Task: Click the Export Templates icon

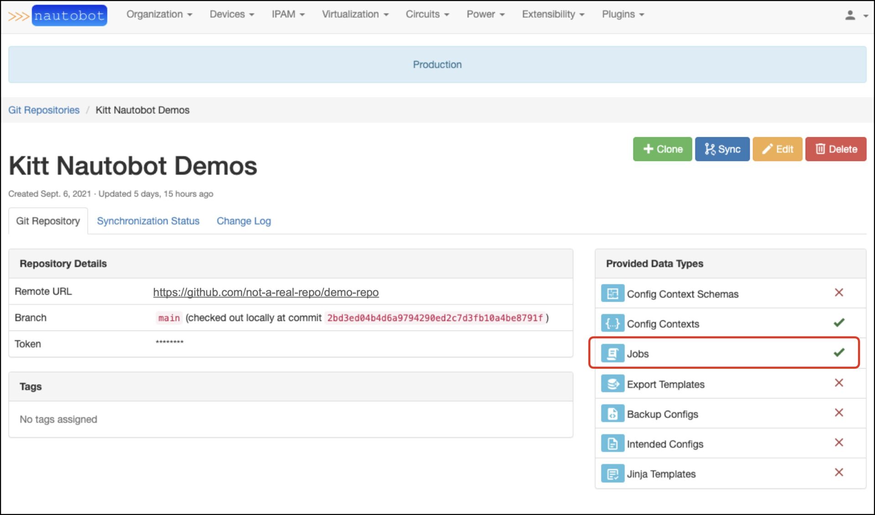Action: coord(613,383)
